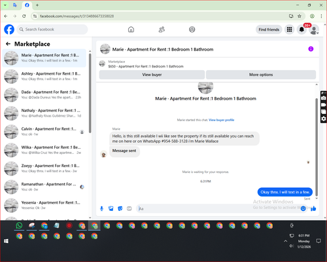Open the Groups icon in top navigation
327x262 pixels.
(192, 29)
